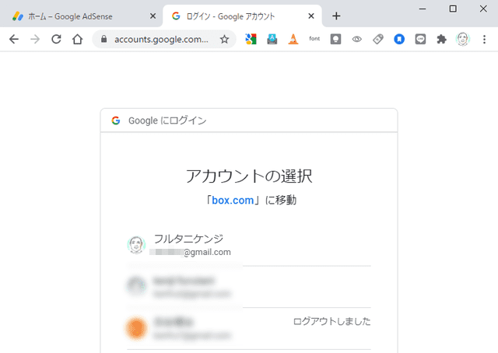This screenshot has width=498, height=353.
Task: Choose the フルタニケンジ account
Action: pos(249,245)
